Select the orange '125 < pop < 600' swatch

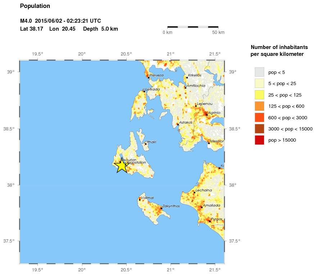(259, 106)
